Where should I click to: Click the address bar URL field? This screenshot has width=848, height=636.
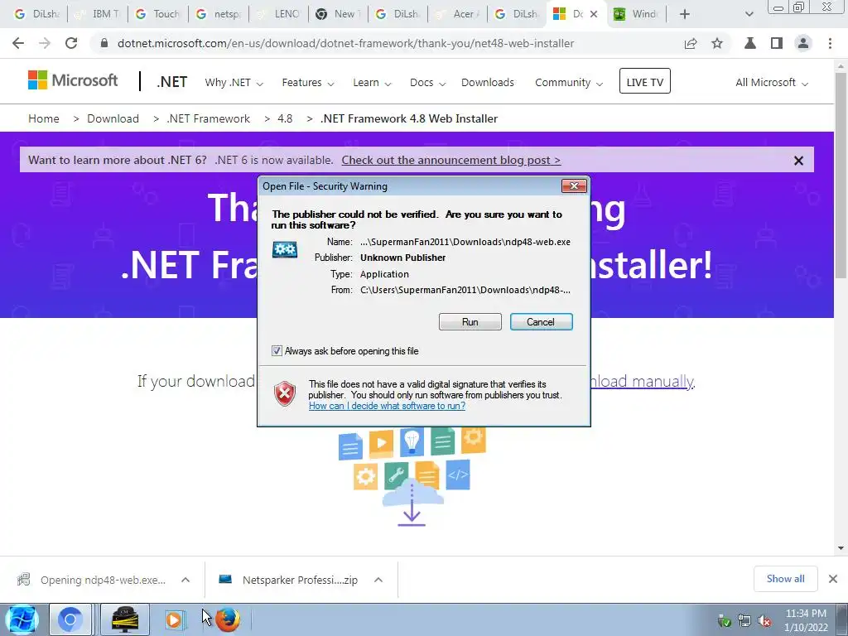coord(345,43)
